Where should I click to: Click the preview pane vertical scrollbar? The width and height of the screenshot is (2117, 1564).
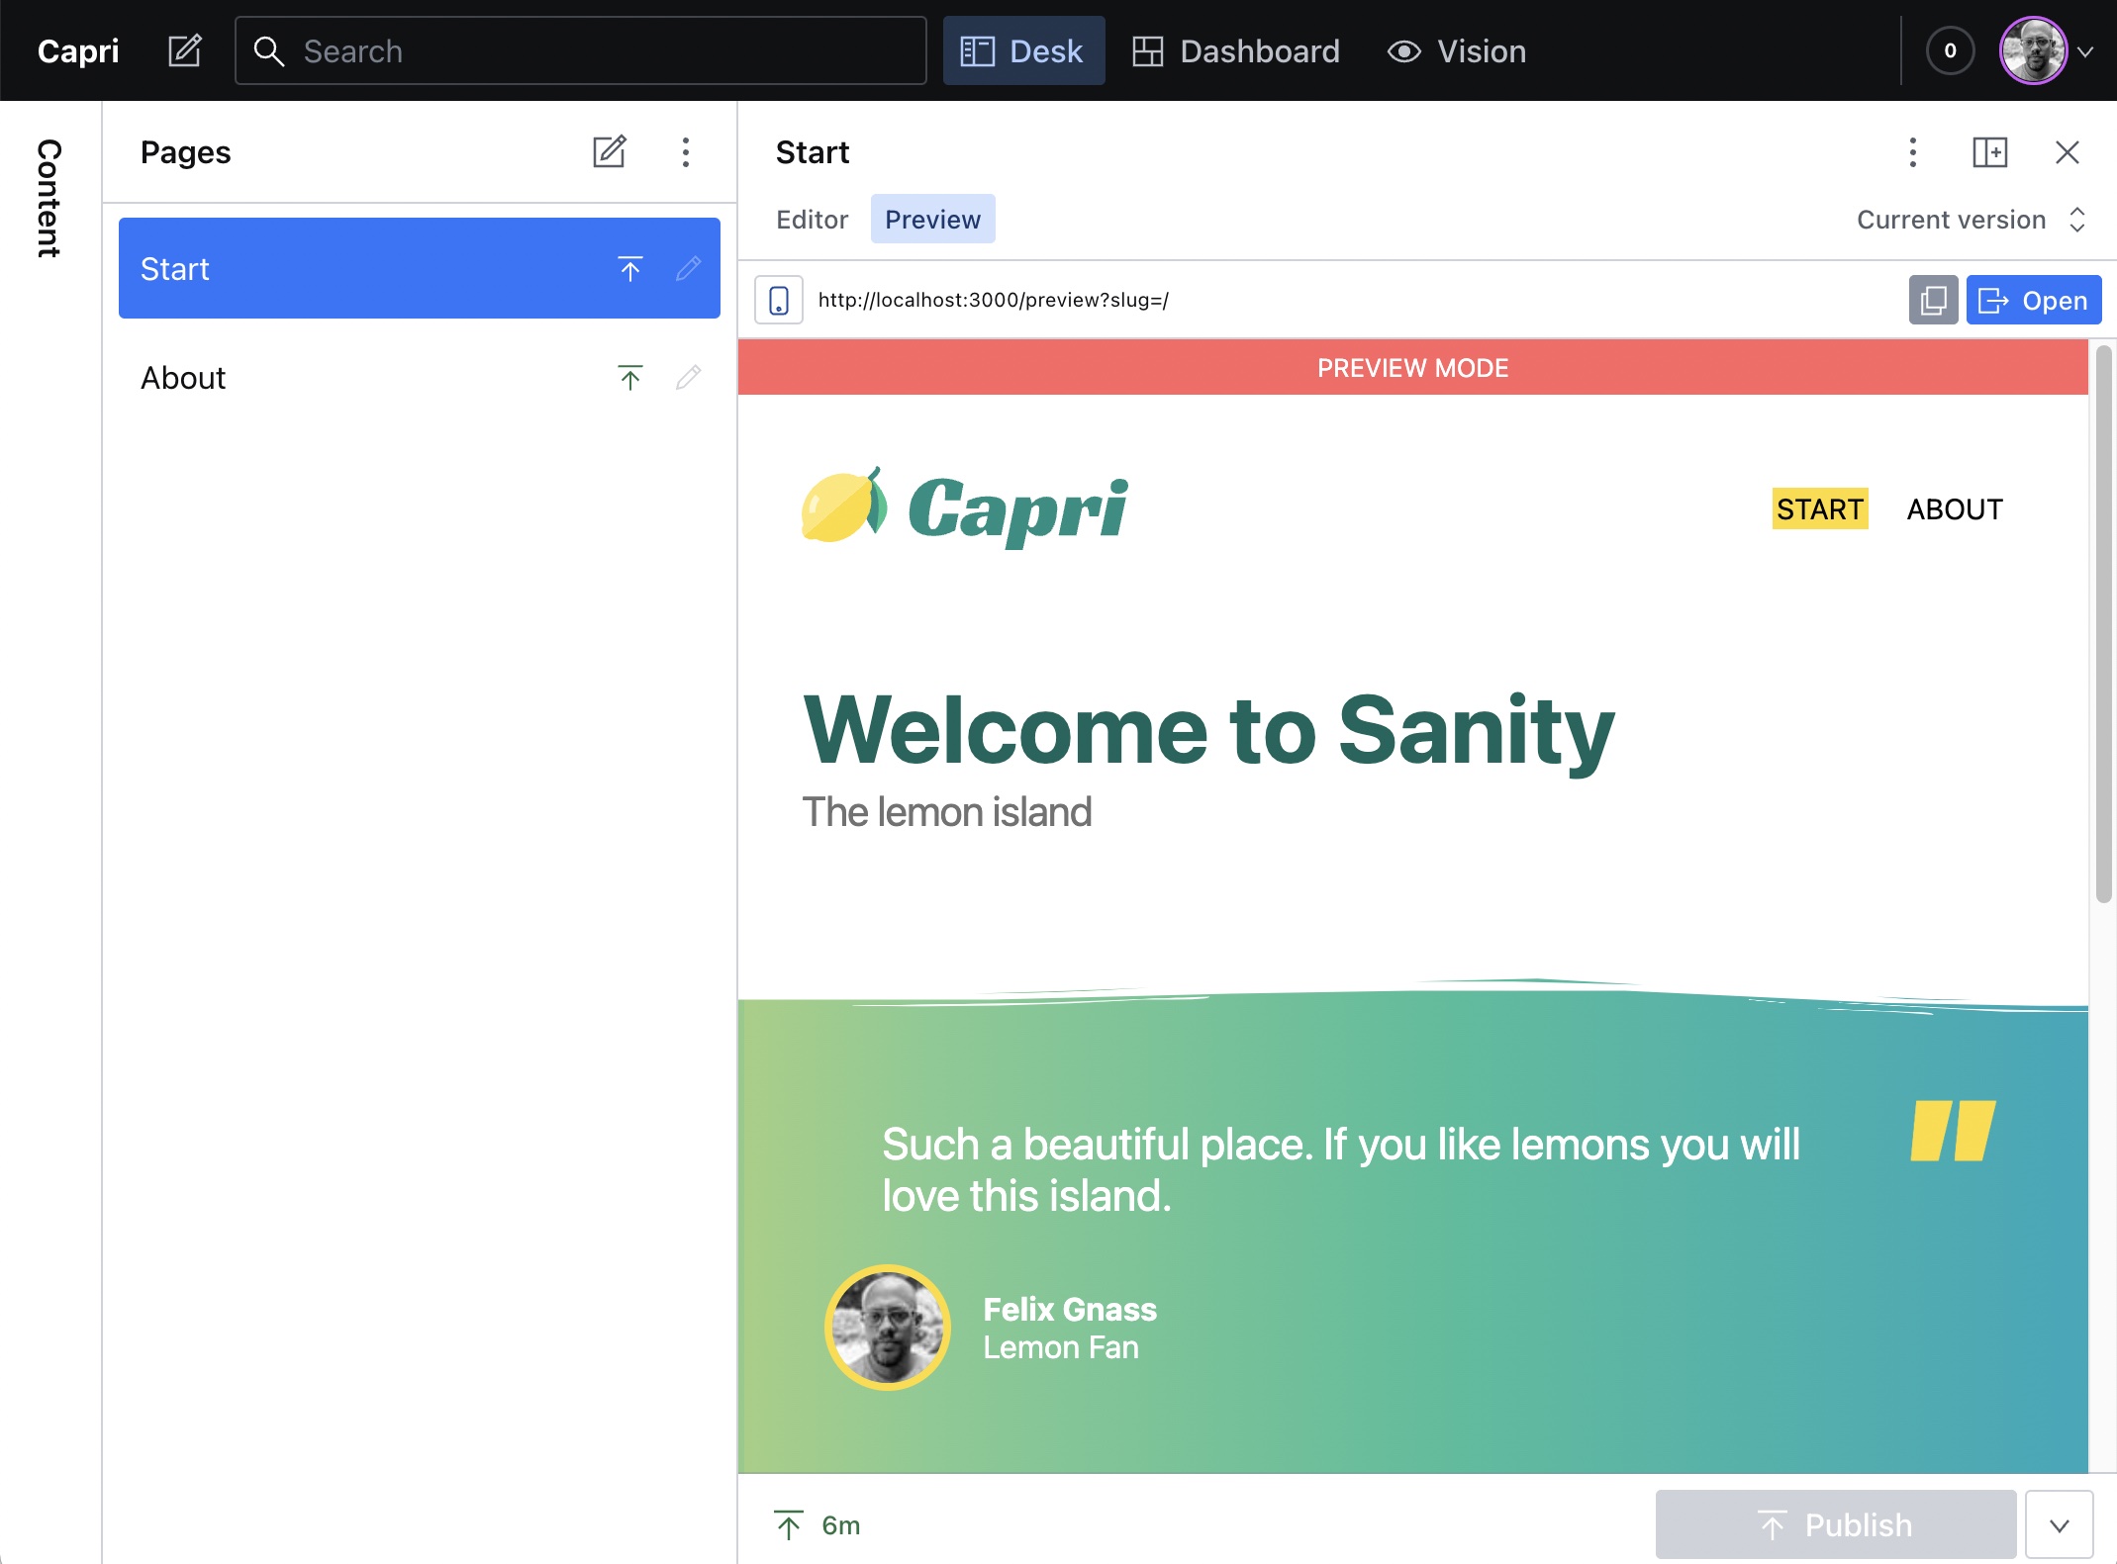pos(2103,623)
